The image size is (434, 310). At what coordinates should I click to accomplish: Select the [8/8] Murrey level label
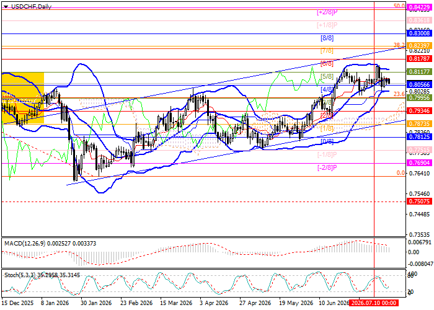327,38
